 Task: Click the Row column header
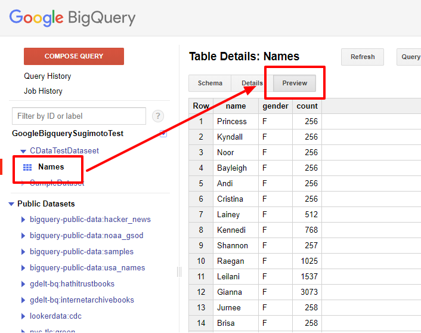coord(201,106)
